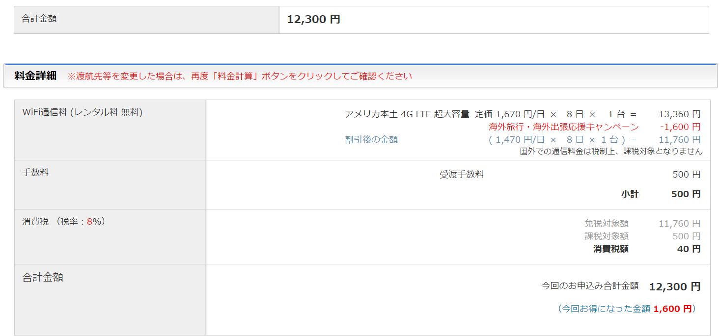Click the アメリカ本土 4G LTE 超大容量 plan text

pyautogui.click(x=407, y=114)
